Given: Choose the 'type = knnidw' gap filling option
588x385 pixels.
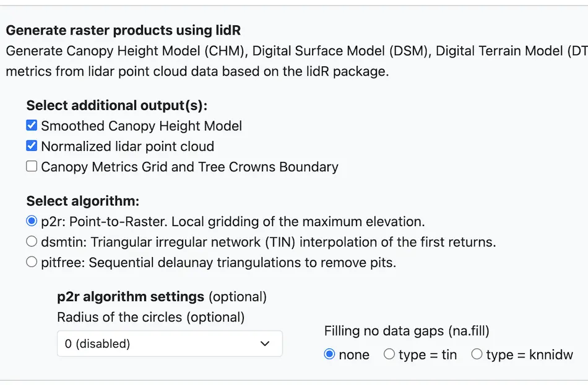Looking at the screenshot, I should click(x=477, y=355).
